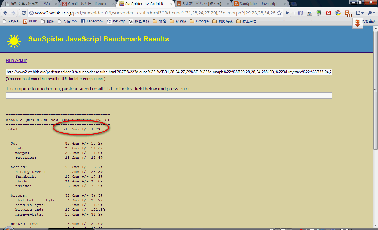Viewport: 378px width, 230px height.
Task: Click the nsieve-bits: 18.6ms result row
Action: coord(59,214)
